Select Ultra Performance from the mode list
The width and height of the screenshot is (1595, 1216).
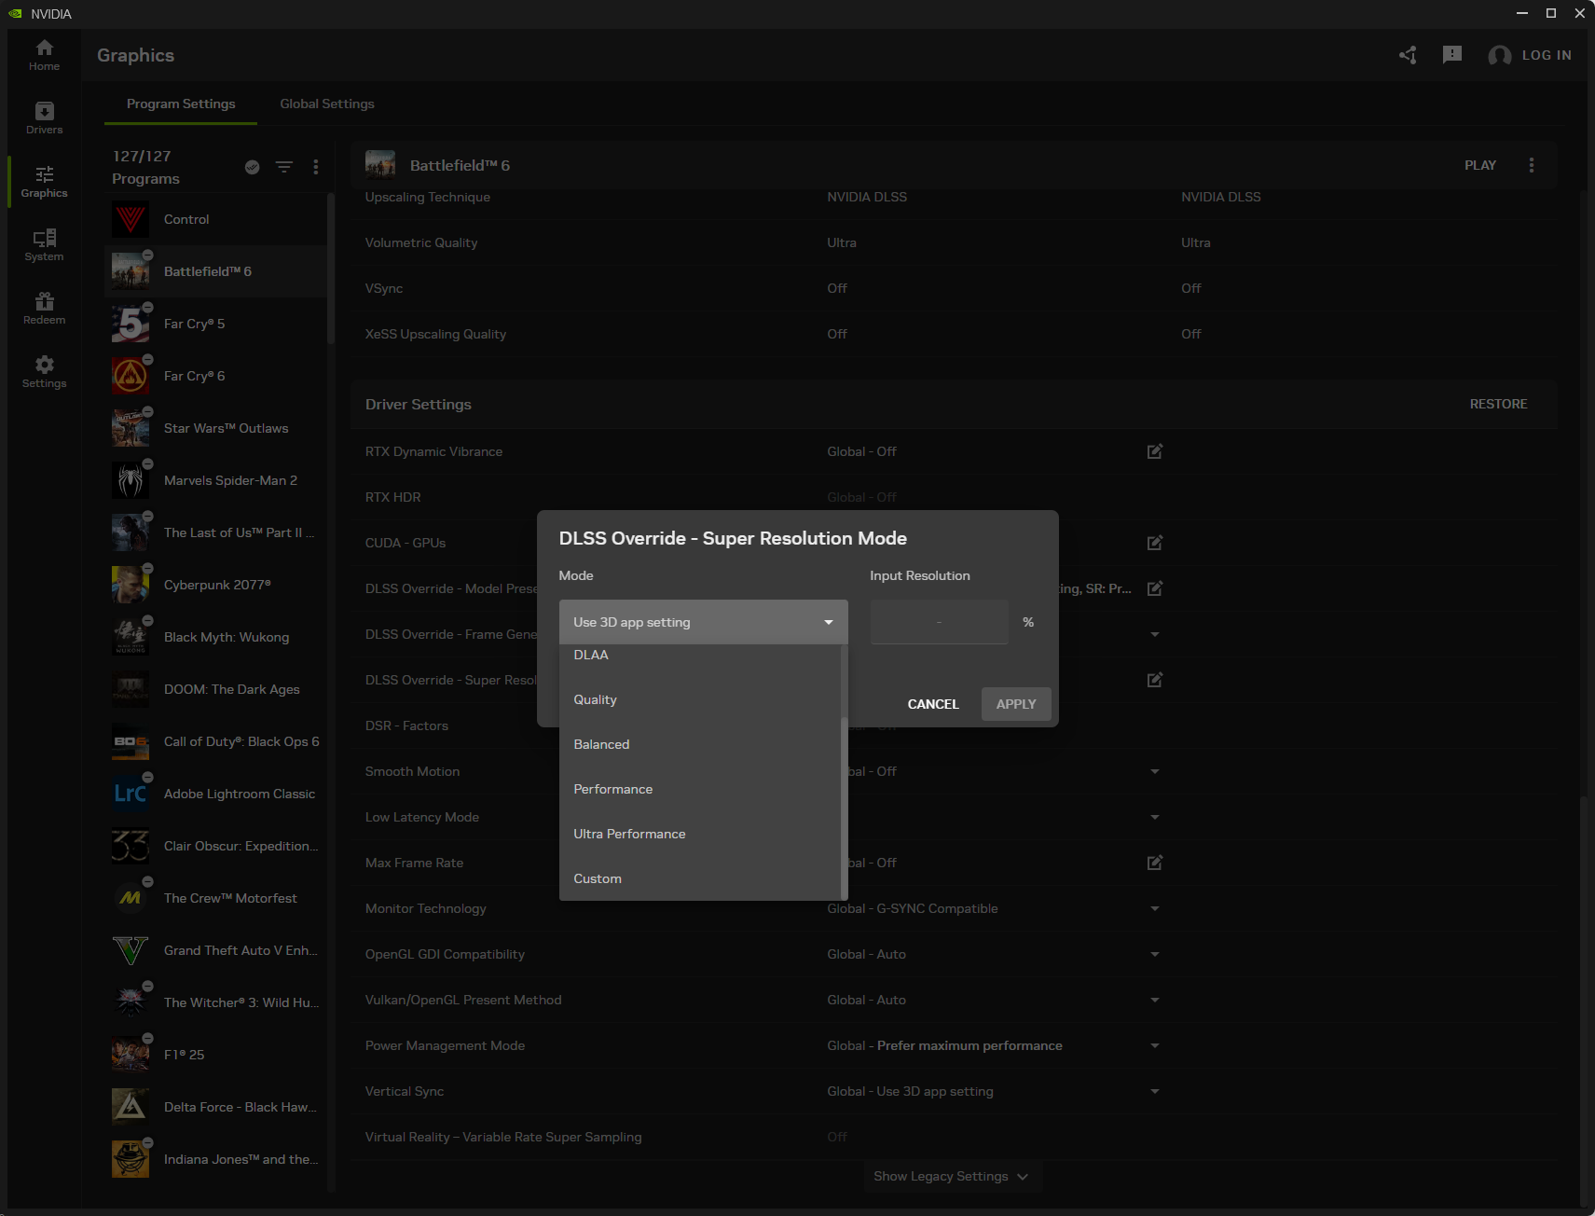[x=629, y=834]
